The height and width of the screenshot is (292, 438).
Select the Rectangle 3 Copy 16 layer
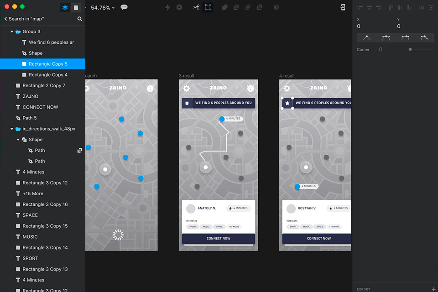[x=42, y=204]
